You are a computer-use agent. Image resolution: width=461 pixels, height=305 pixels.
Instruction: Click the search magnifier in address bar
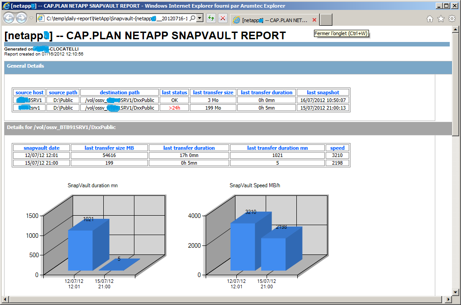193,18
